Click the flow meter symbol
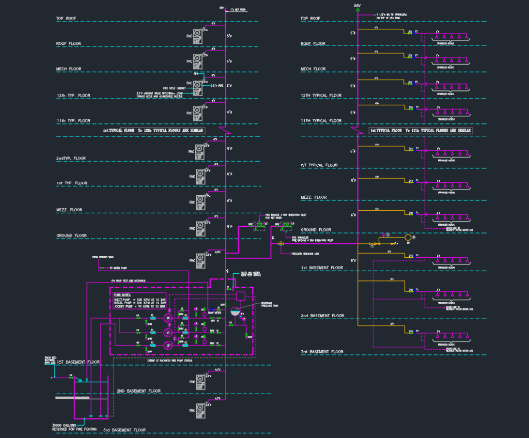The width and height of the screenshot is (529, 438). click(x=211, y=309)
